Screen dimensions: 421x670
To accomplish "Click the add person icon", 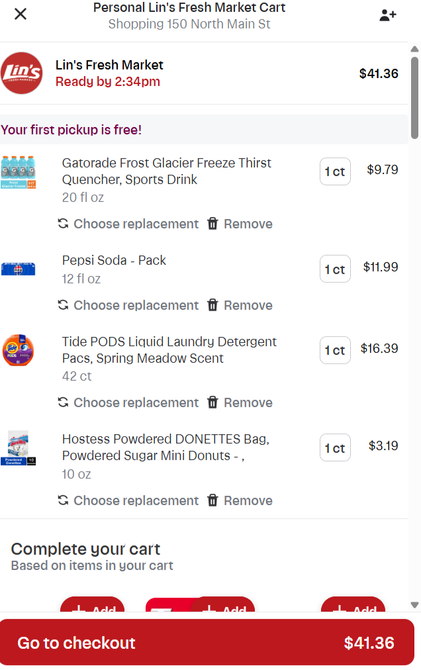I will pyautogui.click(x=388, y=15).
